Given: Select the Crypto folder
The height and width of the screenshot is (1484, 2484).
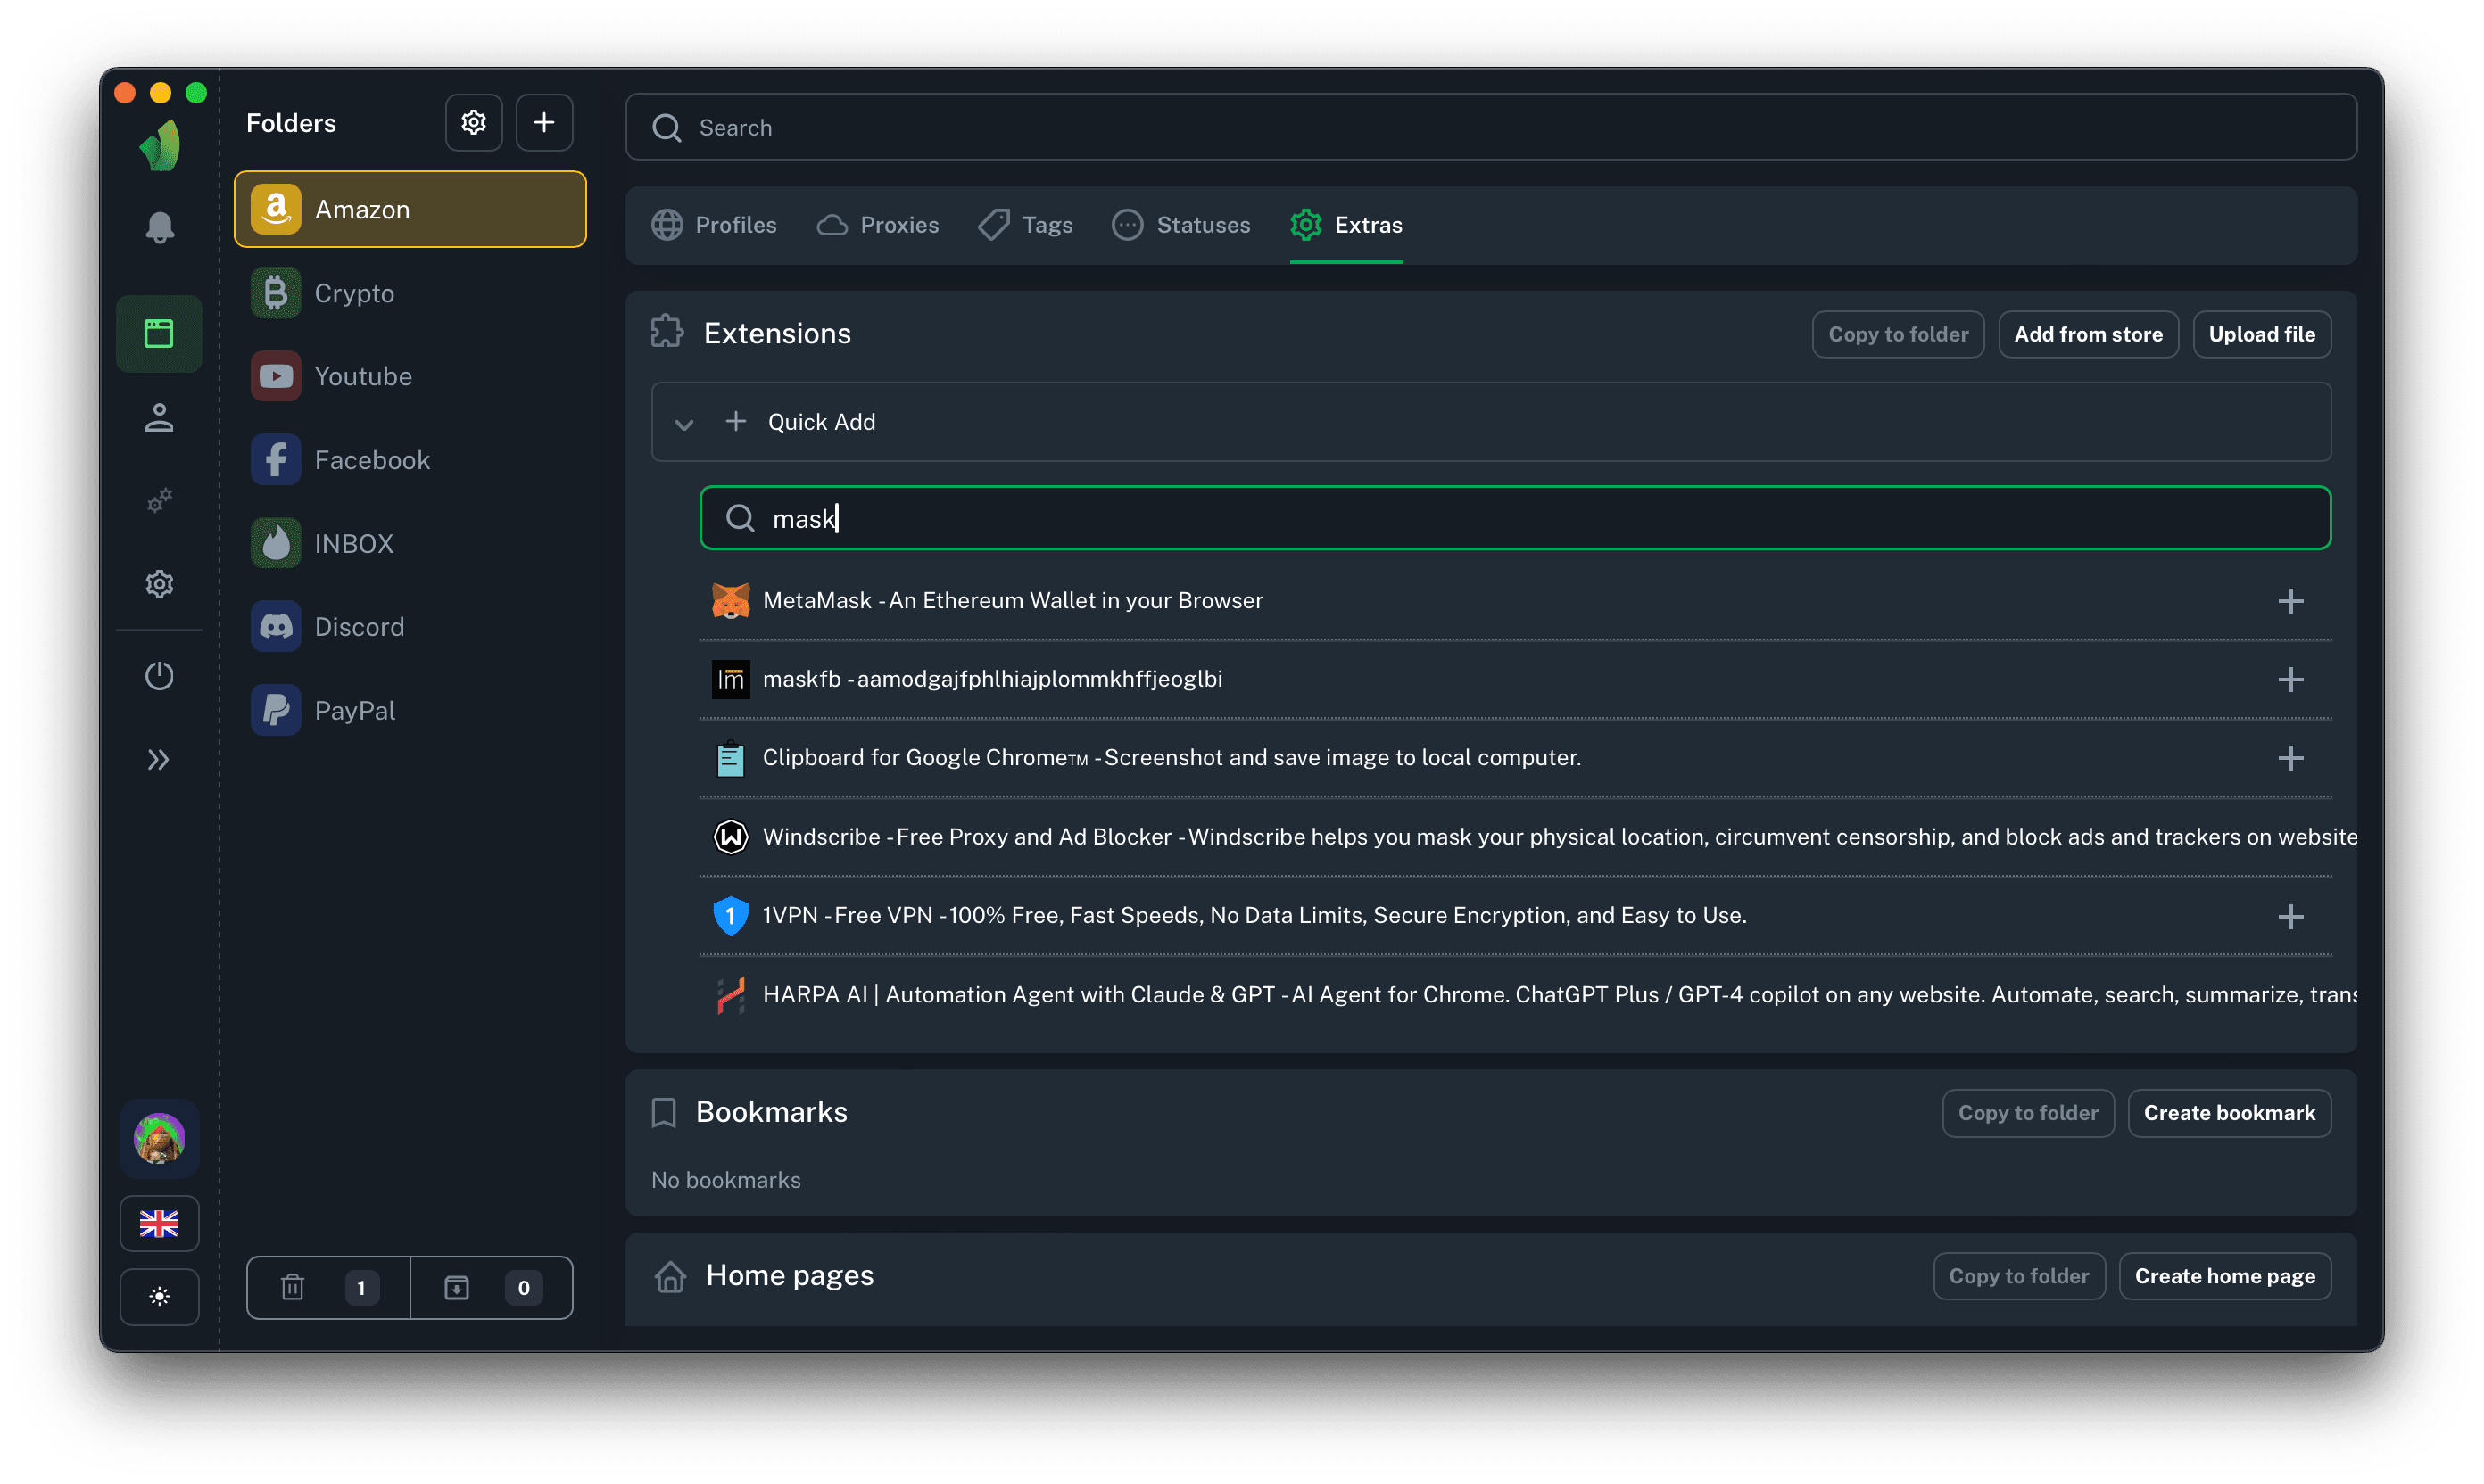Looking at the screenshot, I should point(354,293).
